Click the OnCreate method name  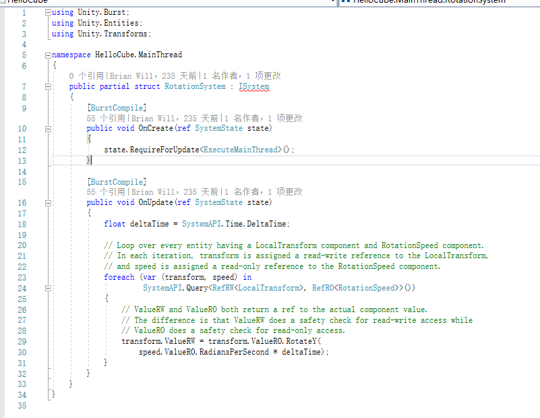pyautogui.click(x=156, y=128)
